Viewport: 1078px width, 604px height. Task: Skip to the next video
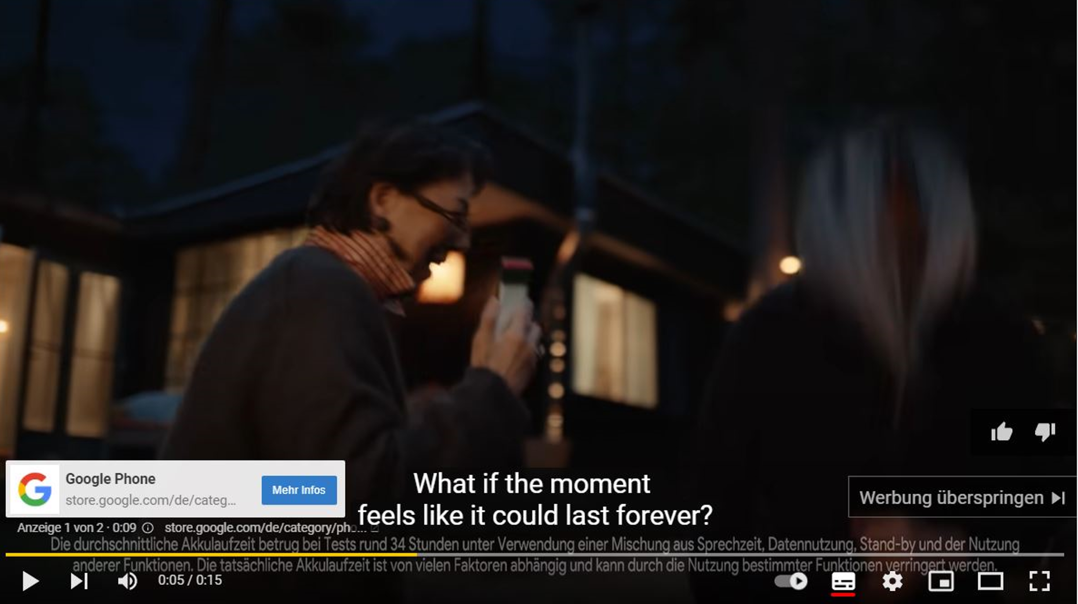pyautogui.click(x=79, y=581)
